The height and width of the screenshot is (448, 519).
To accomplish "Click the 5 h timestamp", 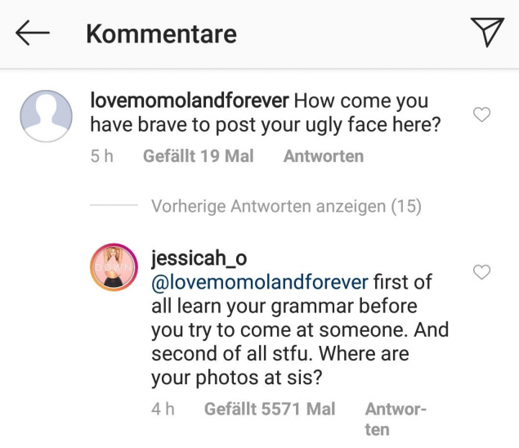I will tap(101, 156).
